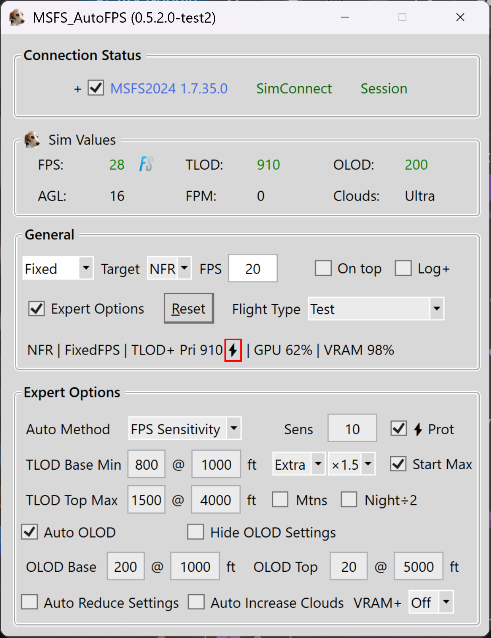This screenshot has height=638, width=491.
Task: Click the TLOD+ Pri 910 status text
Action: pos(177,350)
